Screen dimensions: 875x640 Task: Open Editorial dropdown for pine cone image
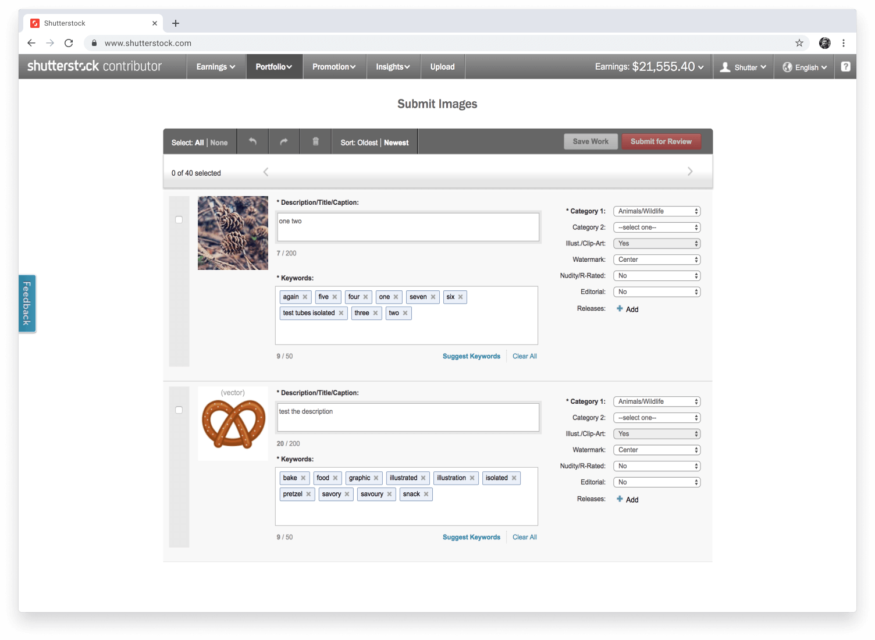coord(657,291)
